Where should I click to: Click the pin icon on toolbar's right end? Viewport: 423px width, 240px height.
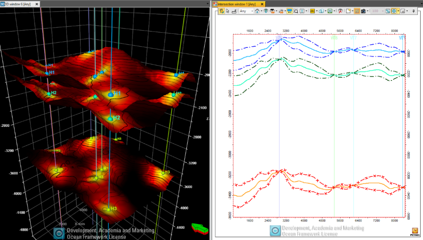pos(414,11)
